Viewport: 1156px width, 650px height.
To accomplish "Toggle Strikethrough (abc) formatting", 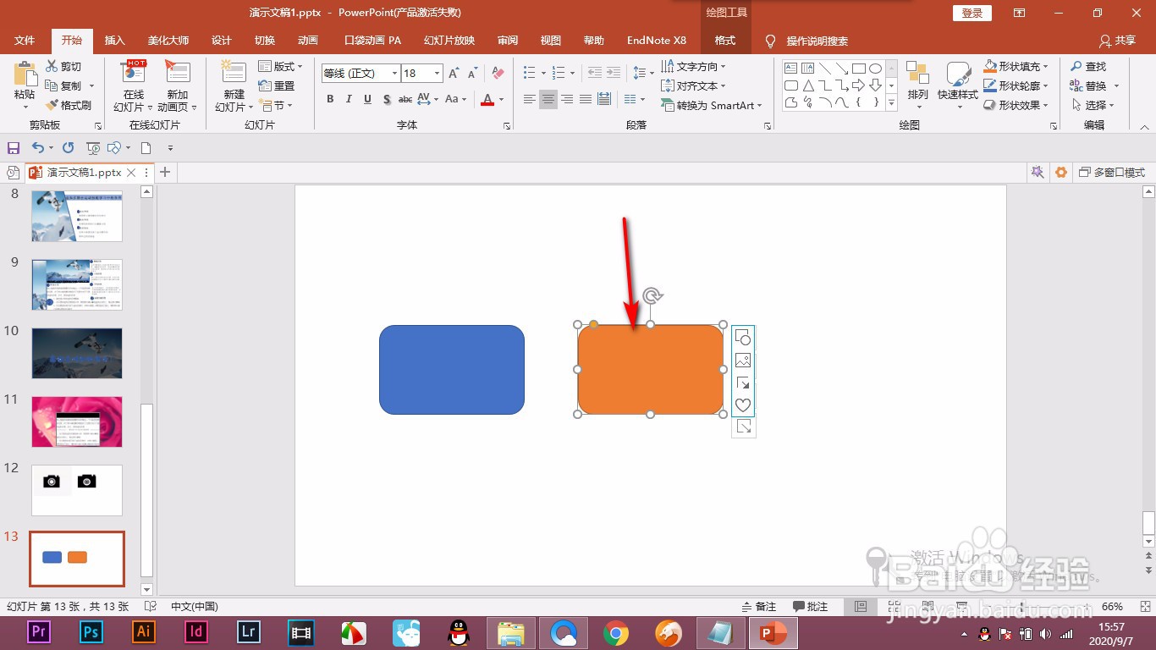I will click(405, 99).
